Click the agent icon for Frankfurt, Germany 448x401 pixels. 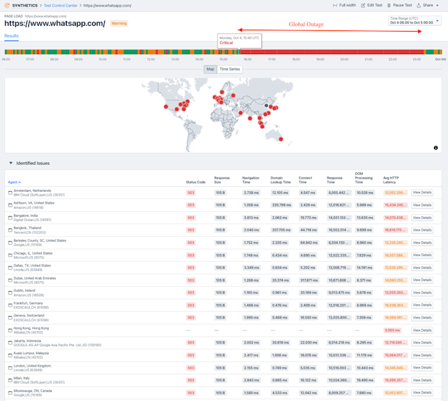click(x=10, y=305)
